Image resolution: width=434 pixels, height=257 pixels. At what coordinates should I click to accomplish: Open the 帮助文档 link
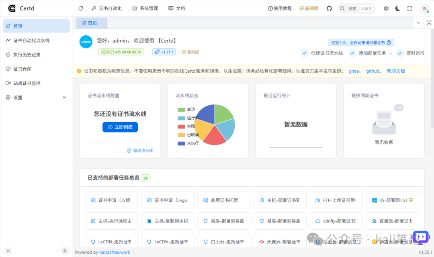pos(396,71)
